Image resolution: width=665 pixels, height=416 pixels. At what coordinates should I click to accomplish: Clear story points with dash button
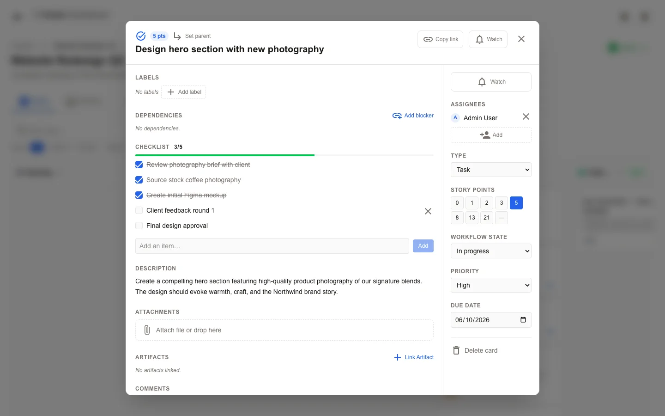coord(502,218)
